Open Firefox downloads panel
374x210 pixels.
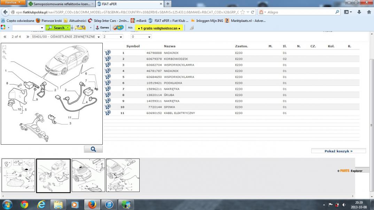(359, 12)
